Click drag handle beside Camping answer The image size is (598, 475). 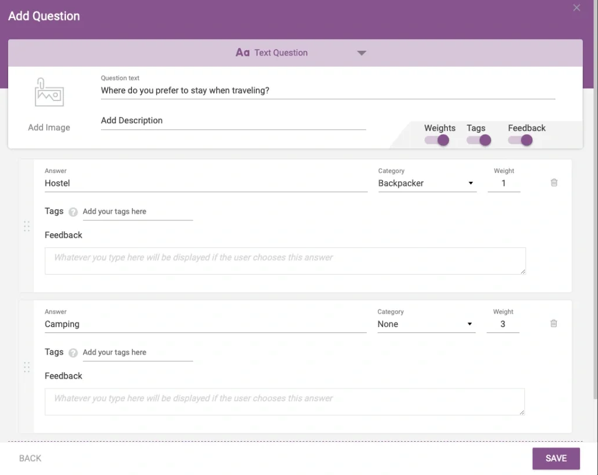(x=26, y=367)
